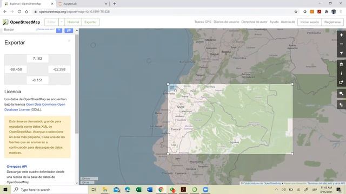Click the ESP language indicator
The image size is (346, 194).
[x=315, y=190]
